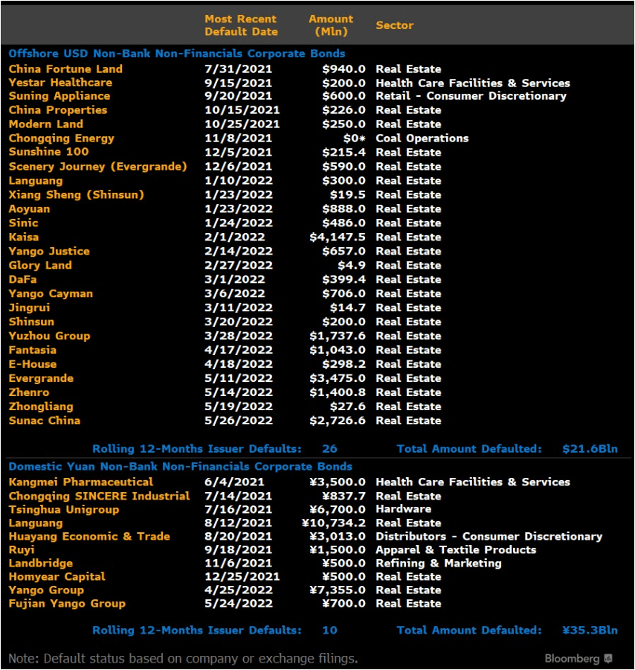Screen dimensions: 635x670
Task: Select the Fantasia issuer name
Action: pos(33,350)
